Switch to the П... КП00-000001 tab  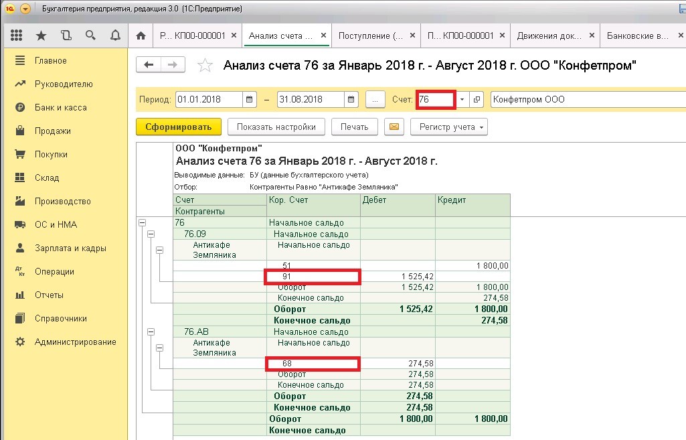(x=460, y=36)
